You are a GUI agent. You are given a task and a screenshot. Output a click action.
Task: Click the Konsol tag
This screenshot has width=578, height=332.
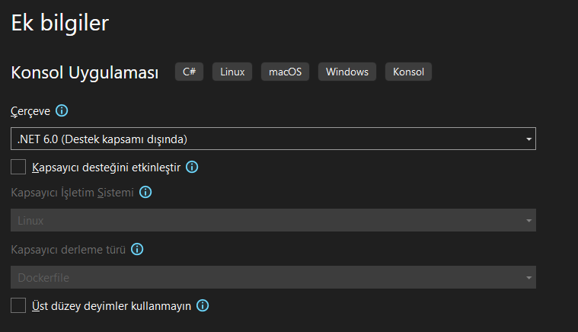(x=408, y=72)
